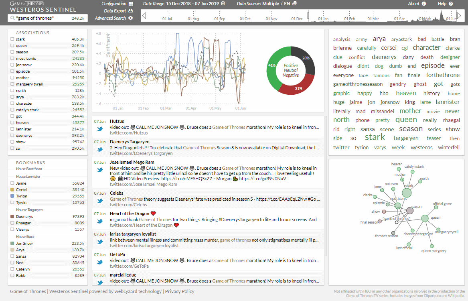Screen dimensions: 468x301
Task: Open the Data Sources selector
Action: click(263, 4)
